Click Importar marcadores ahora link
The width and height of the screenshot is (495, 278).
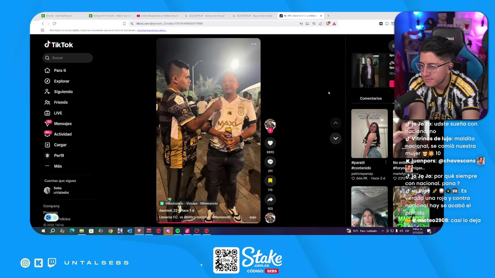click(x=152, y=30)
